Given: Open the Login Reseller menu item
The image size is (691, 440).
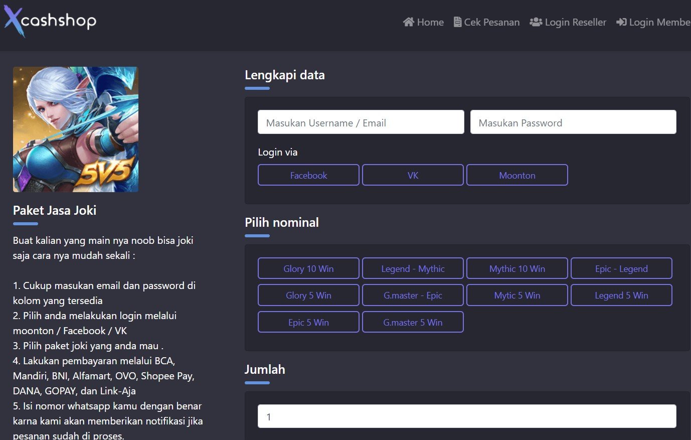Looking at the screenshot, I should click(x=568, y=22).
